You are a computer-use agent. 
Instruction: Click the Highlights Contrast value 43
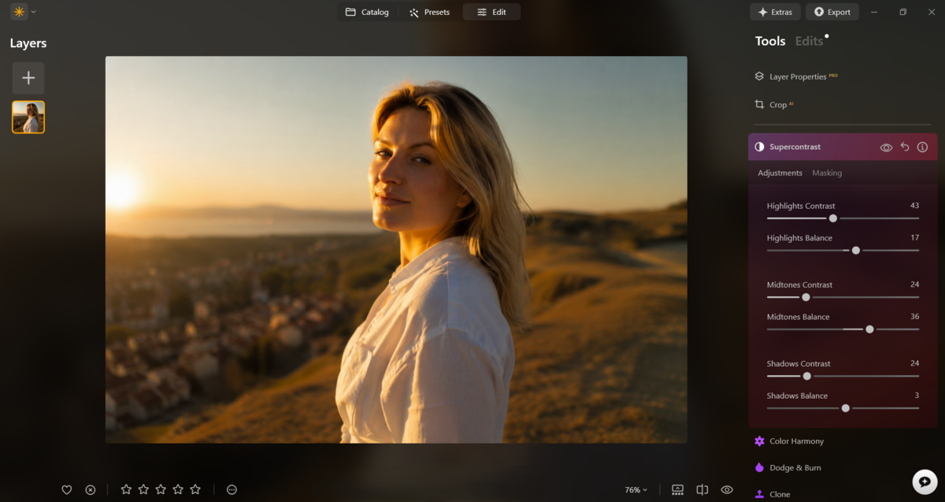[914, 206]
